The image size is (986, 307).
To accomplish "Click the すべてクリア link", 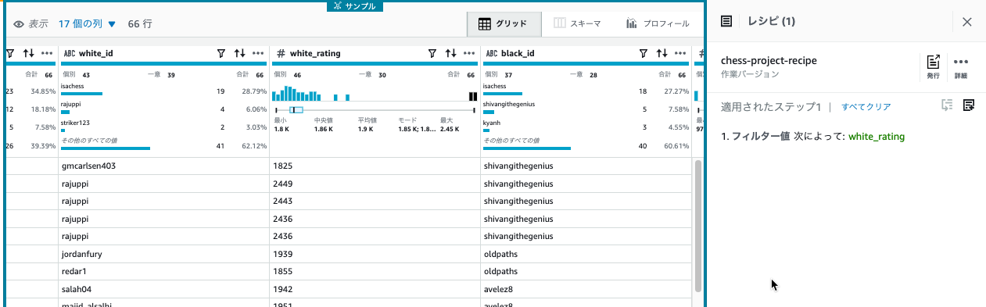I will pos(866,106).
